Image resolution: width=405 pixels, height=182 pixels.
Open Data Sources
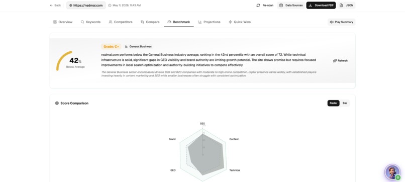coord(291,5)
